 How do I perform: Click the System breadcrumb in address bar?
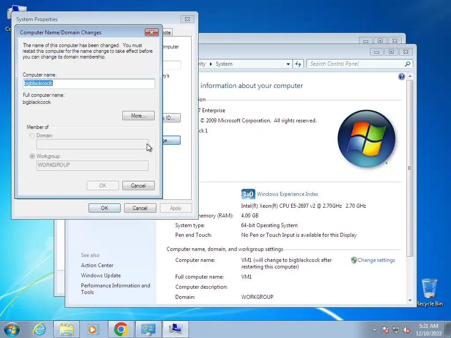(x=224, y=64)
